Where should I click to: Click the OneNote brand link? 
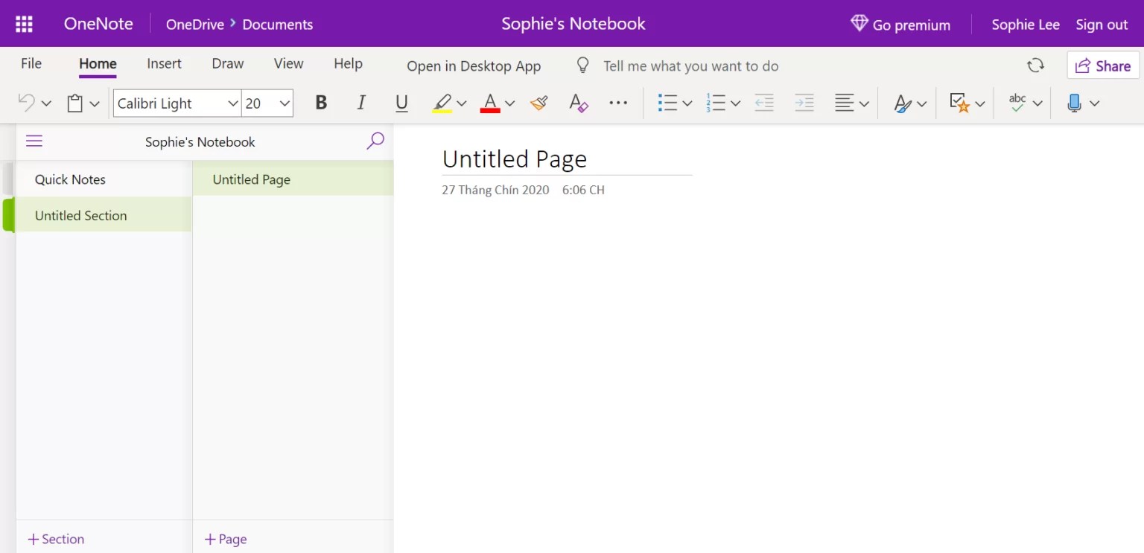[x=98, y=24]
